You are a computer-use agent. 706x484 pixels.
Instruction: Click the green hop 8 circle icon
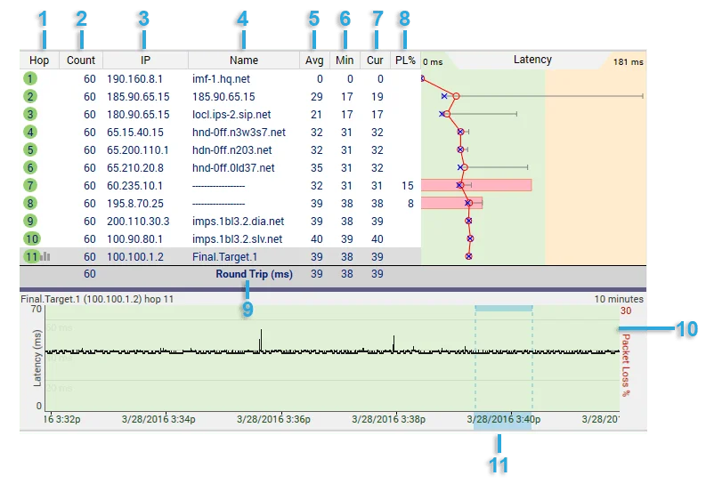click(x=30, y=204)
